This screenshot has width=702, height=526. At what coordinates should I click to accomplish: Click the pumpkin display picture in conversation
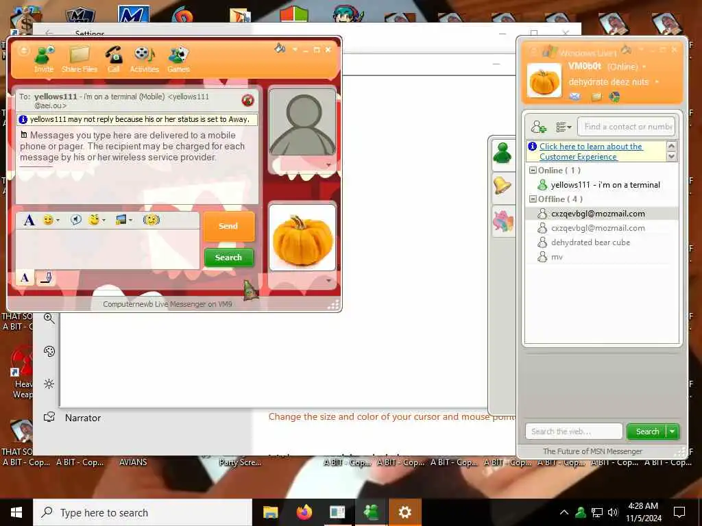[302, 238]
